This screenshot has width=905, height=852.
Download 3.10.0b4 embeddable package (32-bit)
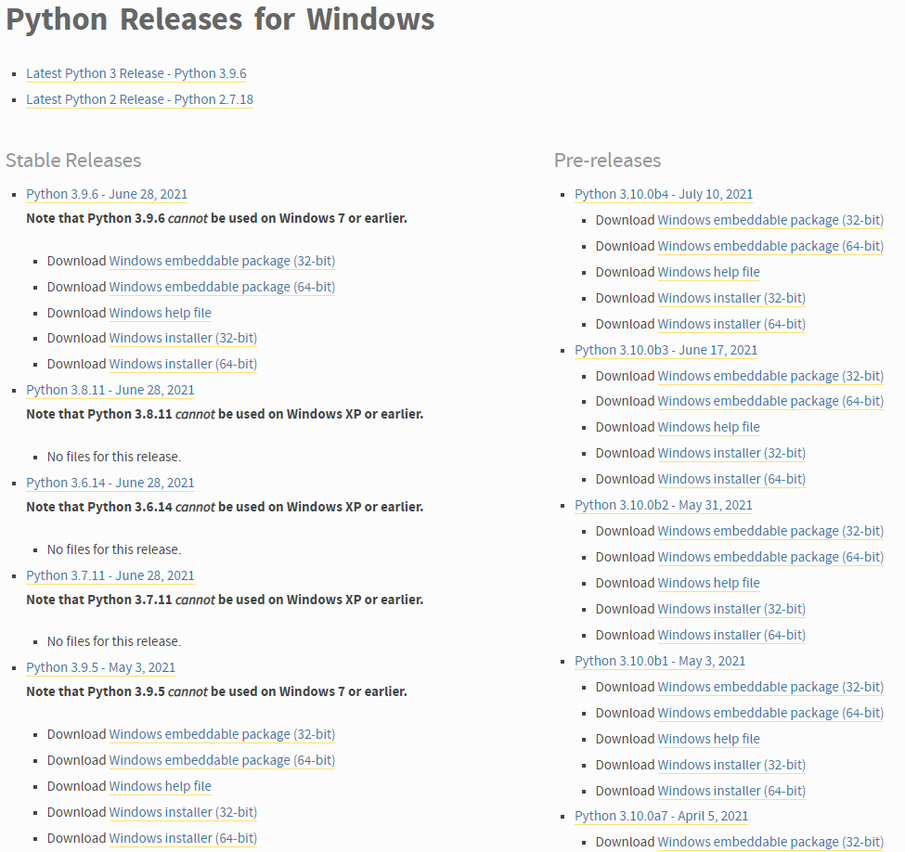coord(770,221)
